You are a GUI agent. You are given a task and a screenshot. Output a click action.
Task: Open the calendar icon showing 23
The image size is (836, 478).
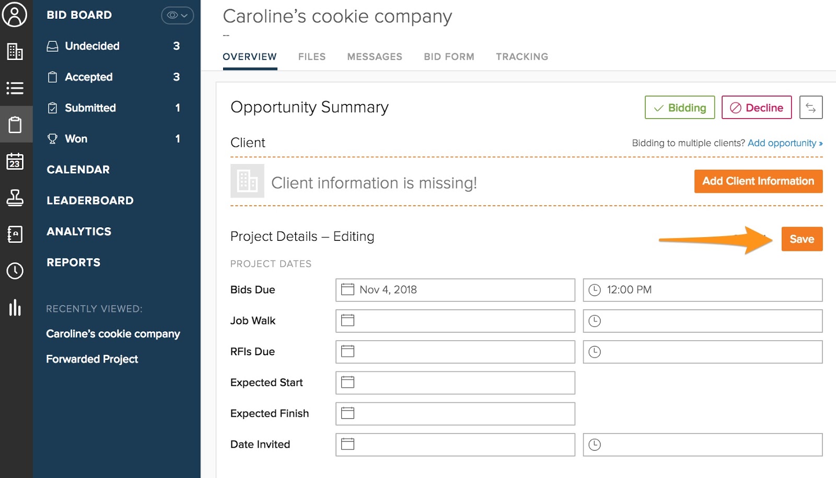pos(15,161)
